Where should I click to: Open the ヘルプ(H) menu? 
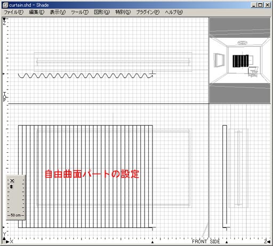tap(174, 12)
